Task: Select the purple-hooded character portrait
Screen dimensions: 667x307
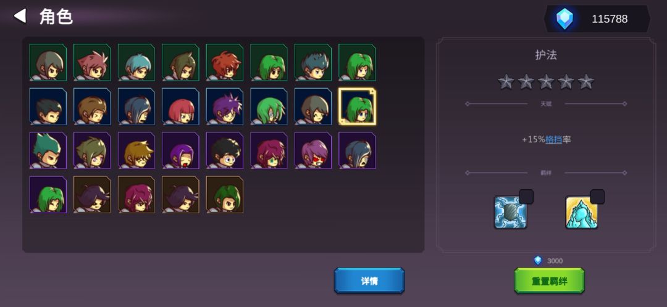Action: pyautogui.click(x=180, y=150)
